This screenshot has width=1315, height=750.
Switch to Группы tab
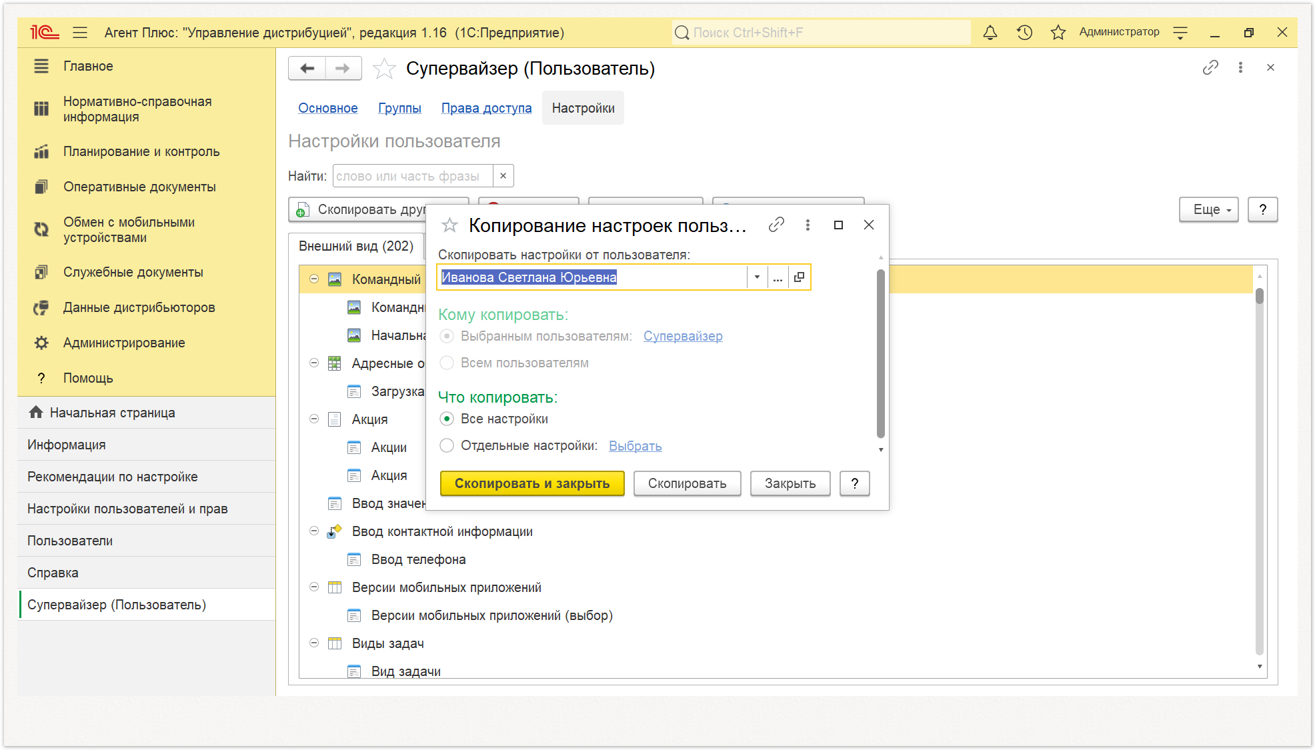[x=399, y=108]
